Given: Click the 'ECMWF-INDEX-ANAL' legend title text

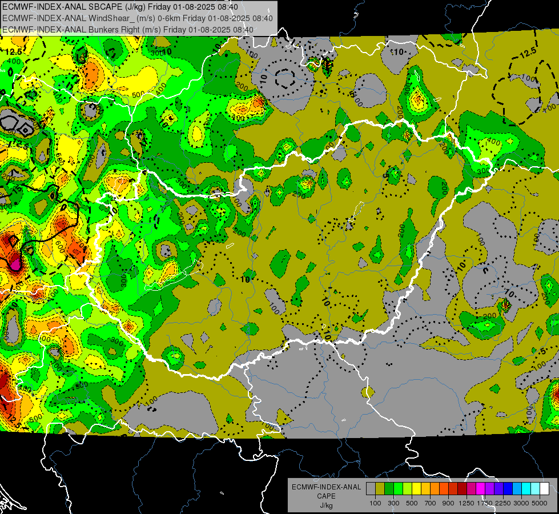Looking at the screenshot, I should 327,487.
